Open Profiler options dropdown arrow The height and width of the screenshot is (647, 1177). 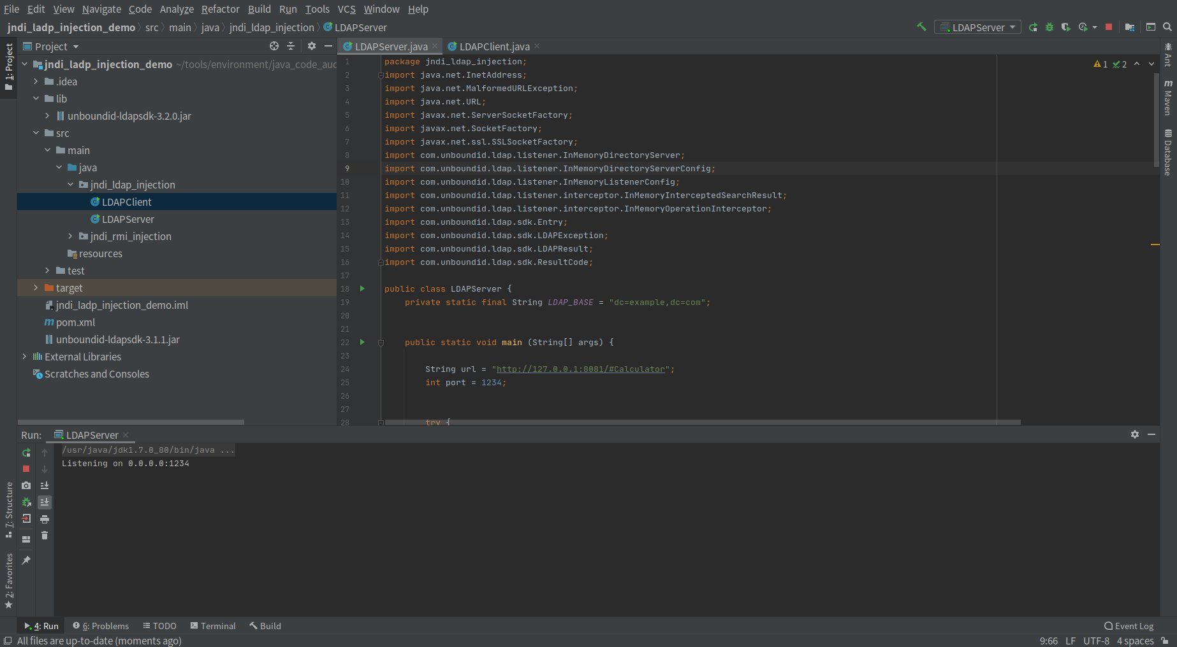point(1095,27)
